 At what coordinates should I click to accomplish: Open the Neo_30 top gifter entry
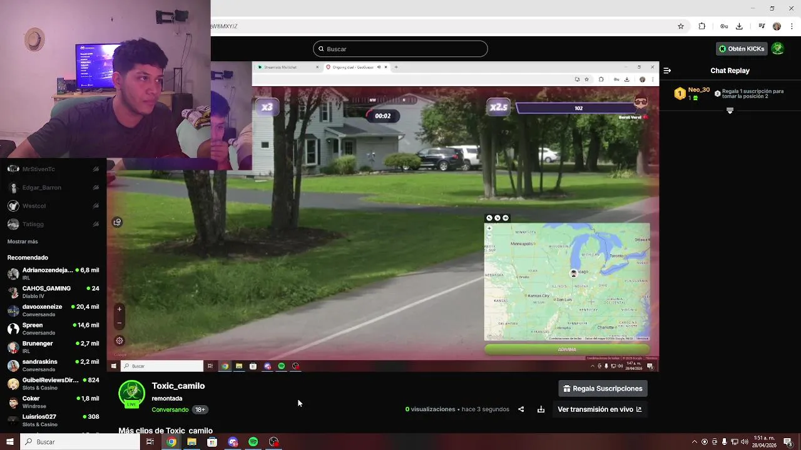pyautogui.click(x=692, y=94)
